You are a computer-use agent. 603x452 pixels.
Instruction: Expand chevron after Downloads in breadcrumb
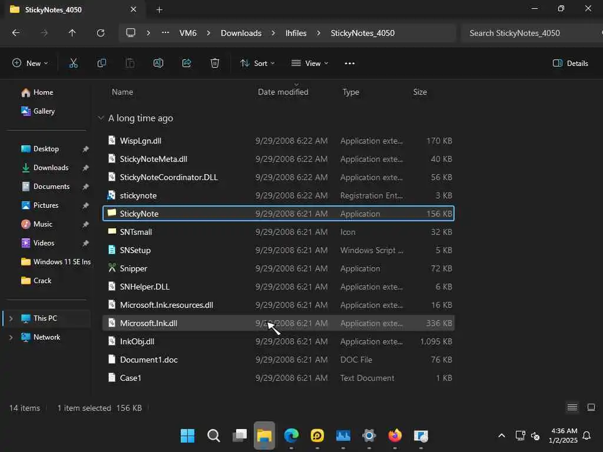tap(273, 33)
